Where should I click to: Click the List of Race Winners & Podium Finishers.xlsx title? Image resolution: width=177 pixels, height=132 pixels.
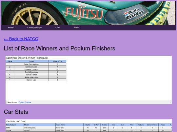tap(27, 58)
